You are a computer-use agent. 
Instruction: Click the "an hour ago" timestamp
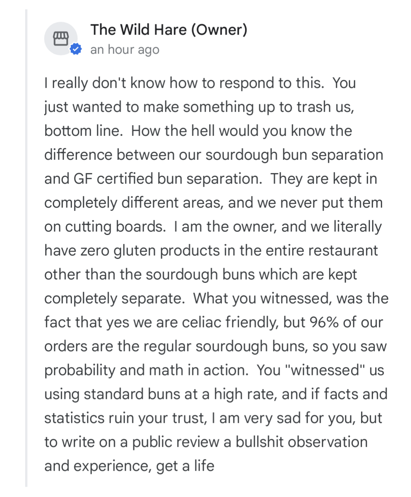125,50
